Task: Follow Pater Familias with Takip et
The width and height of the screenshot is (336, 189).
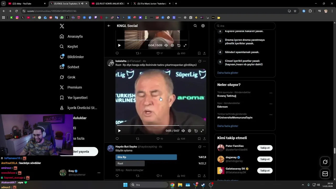Action: point(265,148)
